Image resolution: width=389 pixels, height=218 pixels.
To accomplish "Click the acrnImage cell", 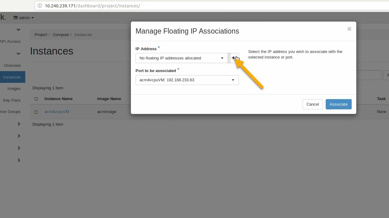I will 107,112.
